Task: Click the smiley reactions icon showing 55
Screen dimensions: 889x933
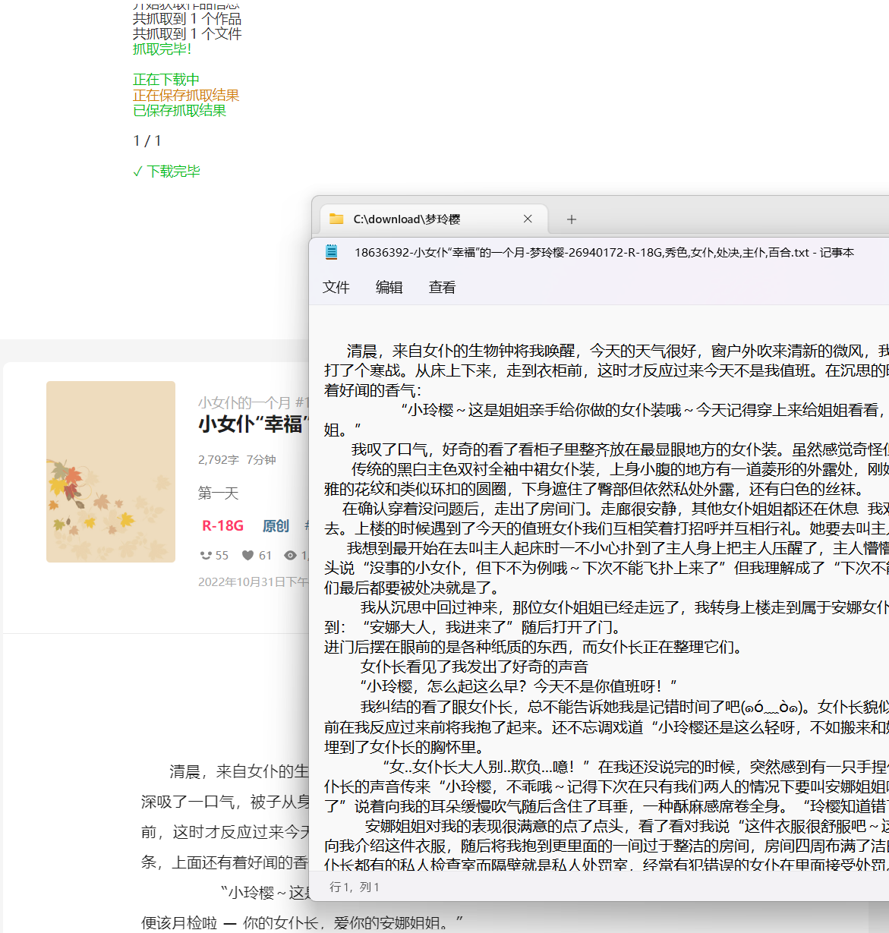Action: (206, 556)
